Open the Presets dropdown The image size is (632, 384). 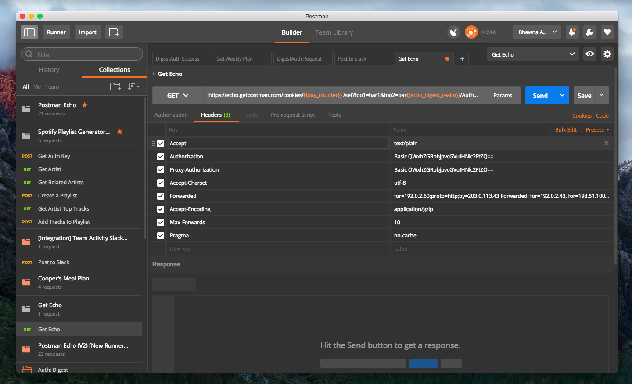point(597,129)
